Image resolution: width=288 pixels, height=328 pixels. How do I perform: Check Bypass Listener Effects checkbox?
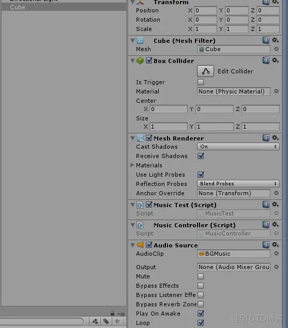(x=201, y=295)
